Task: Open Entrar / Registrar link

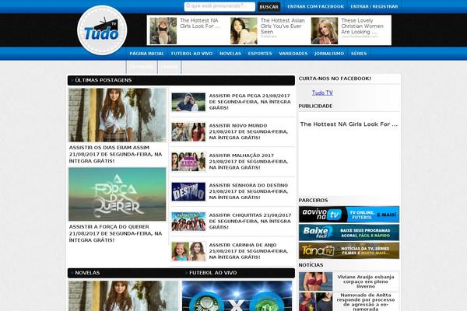Action: [x=374, y=6]
